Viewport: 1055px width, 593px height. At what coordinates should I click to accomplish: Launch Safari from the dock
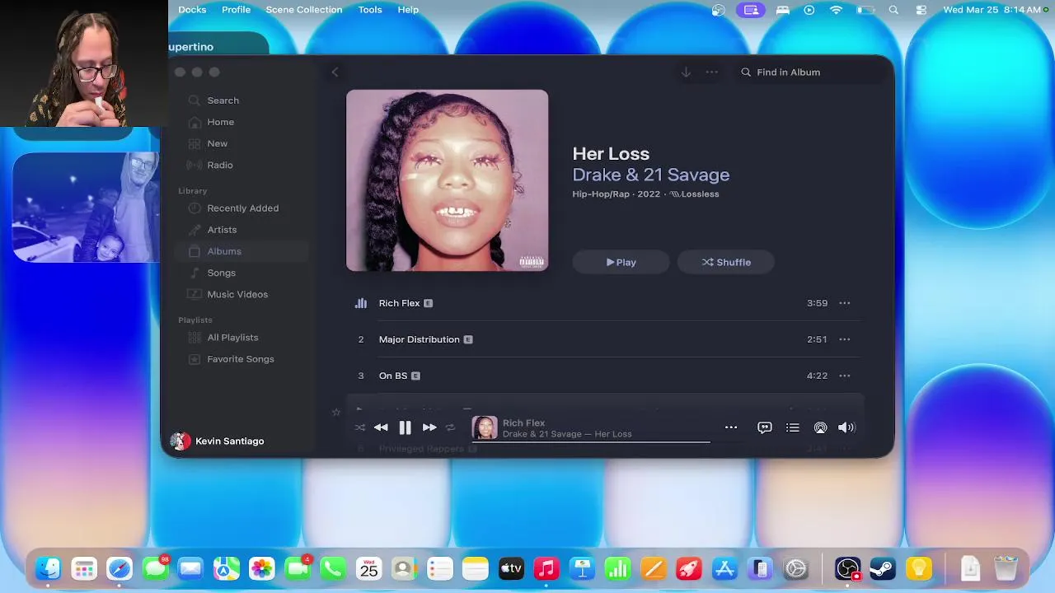[x=120, y=568]
